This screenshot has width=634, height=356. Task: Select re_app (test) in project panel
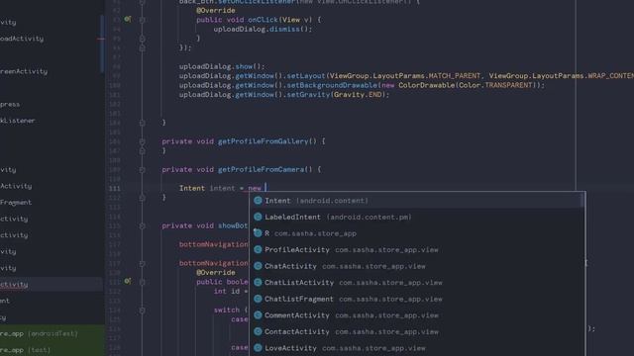(x=26, y=350)
